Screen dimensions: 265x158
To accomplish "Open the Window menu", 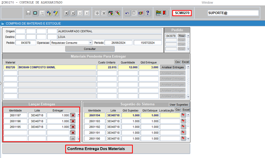I will point(207,3).
